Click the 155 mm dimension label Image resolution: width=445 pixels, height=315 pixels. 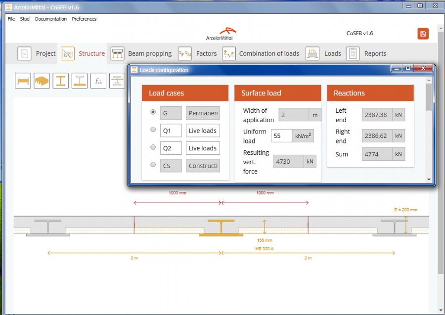(x=265, y=240)
